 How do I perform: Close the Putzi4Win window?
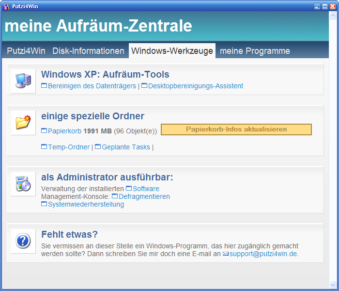(x=333, y=6)
